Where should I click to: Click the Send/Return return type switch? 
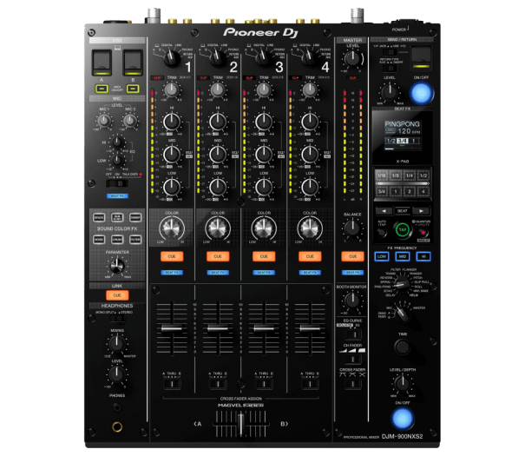coord(390,69)
